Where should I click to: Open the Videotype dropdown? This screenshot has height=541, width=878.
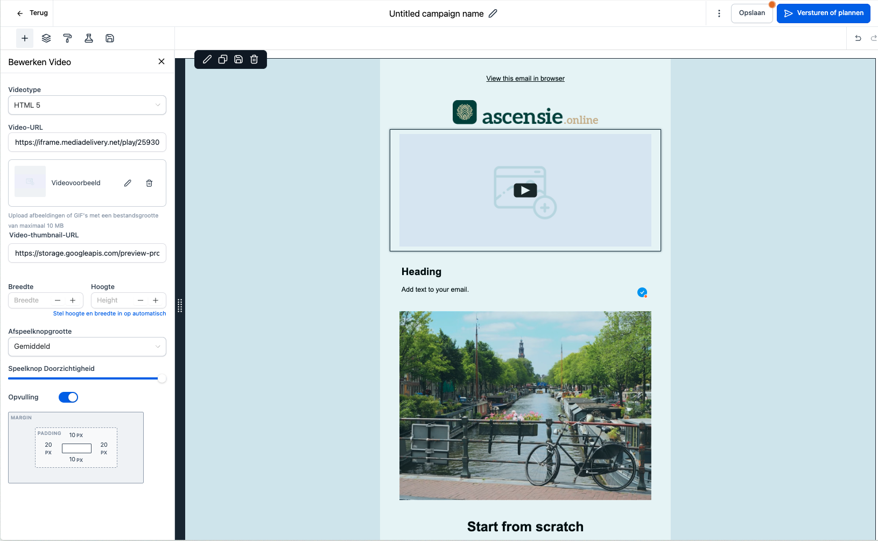point(87,105)
